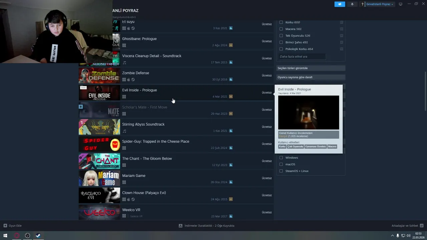
Task: Open the Evil Inside row options dots
Action: (x=83, y=88)
